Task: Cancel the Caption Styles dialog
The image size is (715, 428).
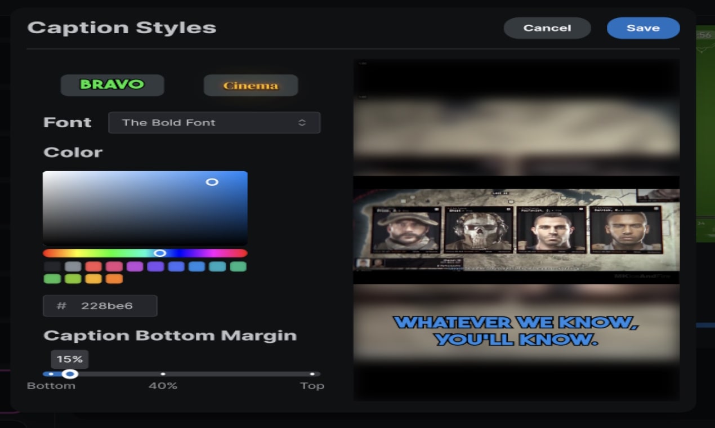Action: coord(547,28)
